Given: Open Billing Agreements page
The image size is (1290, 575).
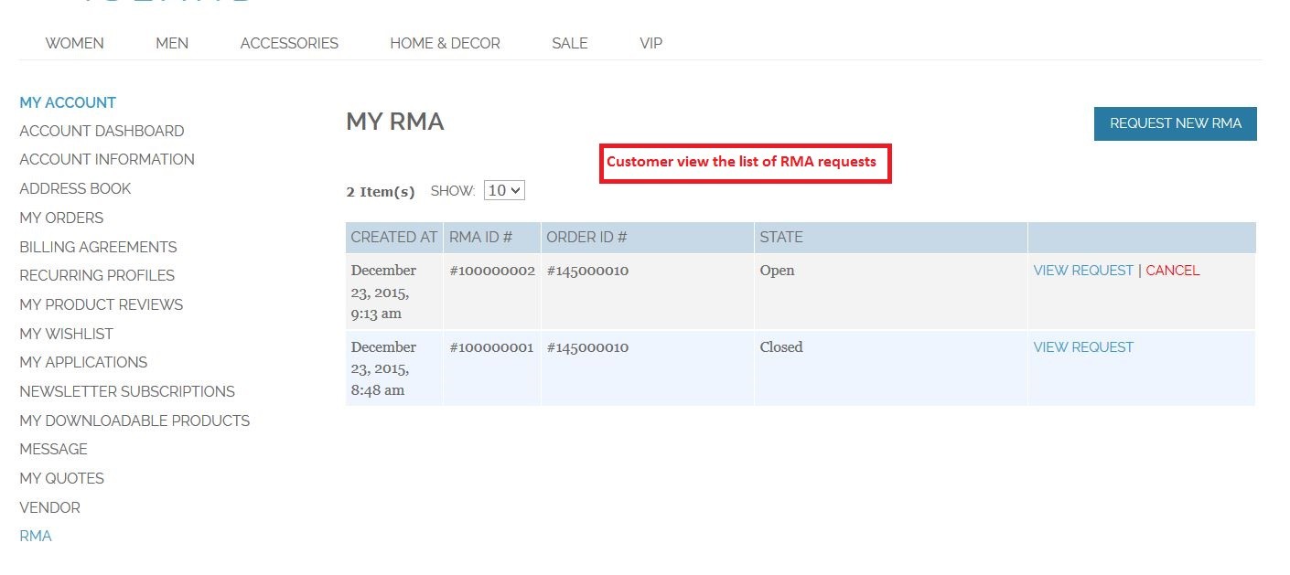Looking at the screenshot, I should (98, 247).
